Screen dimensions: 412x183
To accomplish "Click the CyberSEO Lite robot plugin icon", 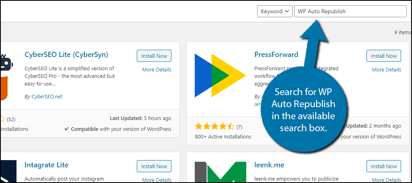I will [x=7, y=77].
